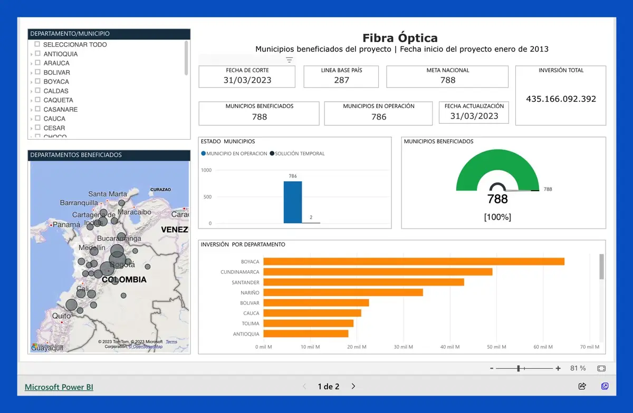This screenshot has width=633, height=413.
Task: Select the blue 786 bar
Action: tap(293, 202)
